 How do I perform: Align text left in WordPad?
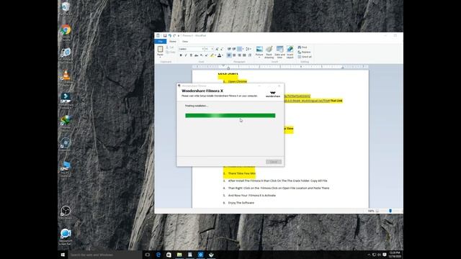tap(229, 55)
